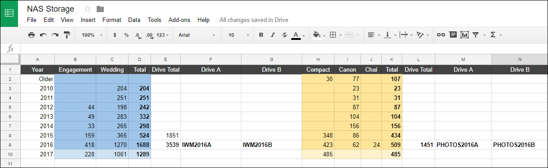Open the 100% zoom dropdown
This screenshot has height=168, width=548.
92,35
